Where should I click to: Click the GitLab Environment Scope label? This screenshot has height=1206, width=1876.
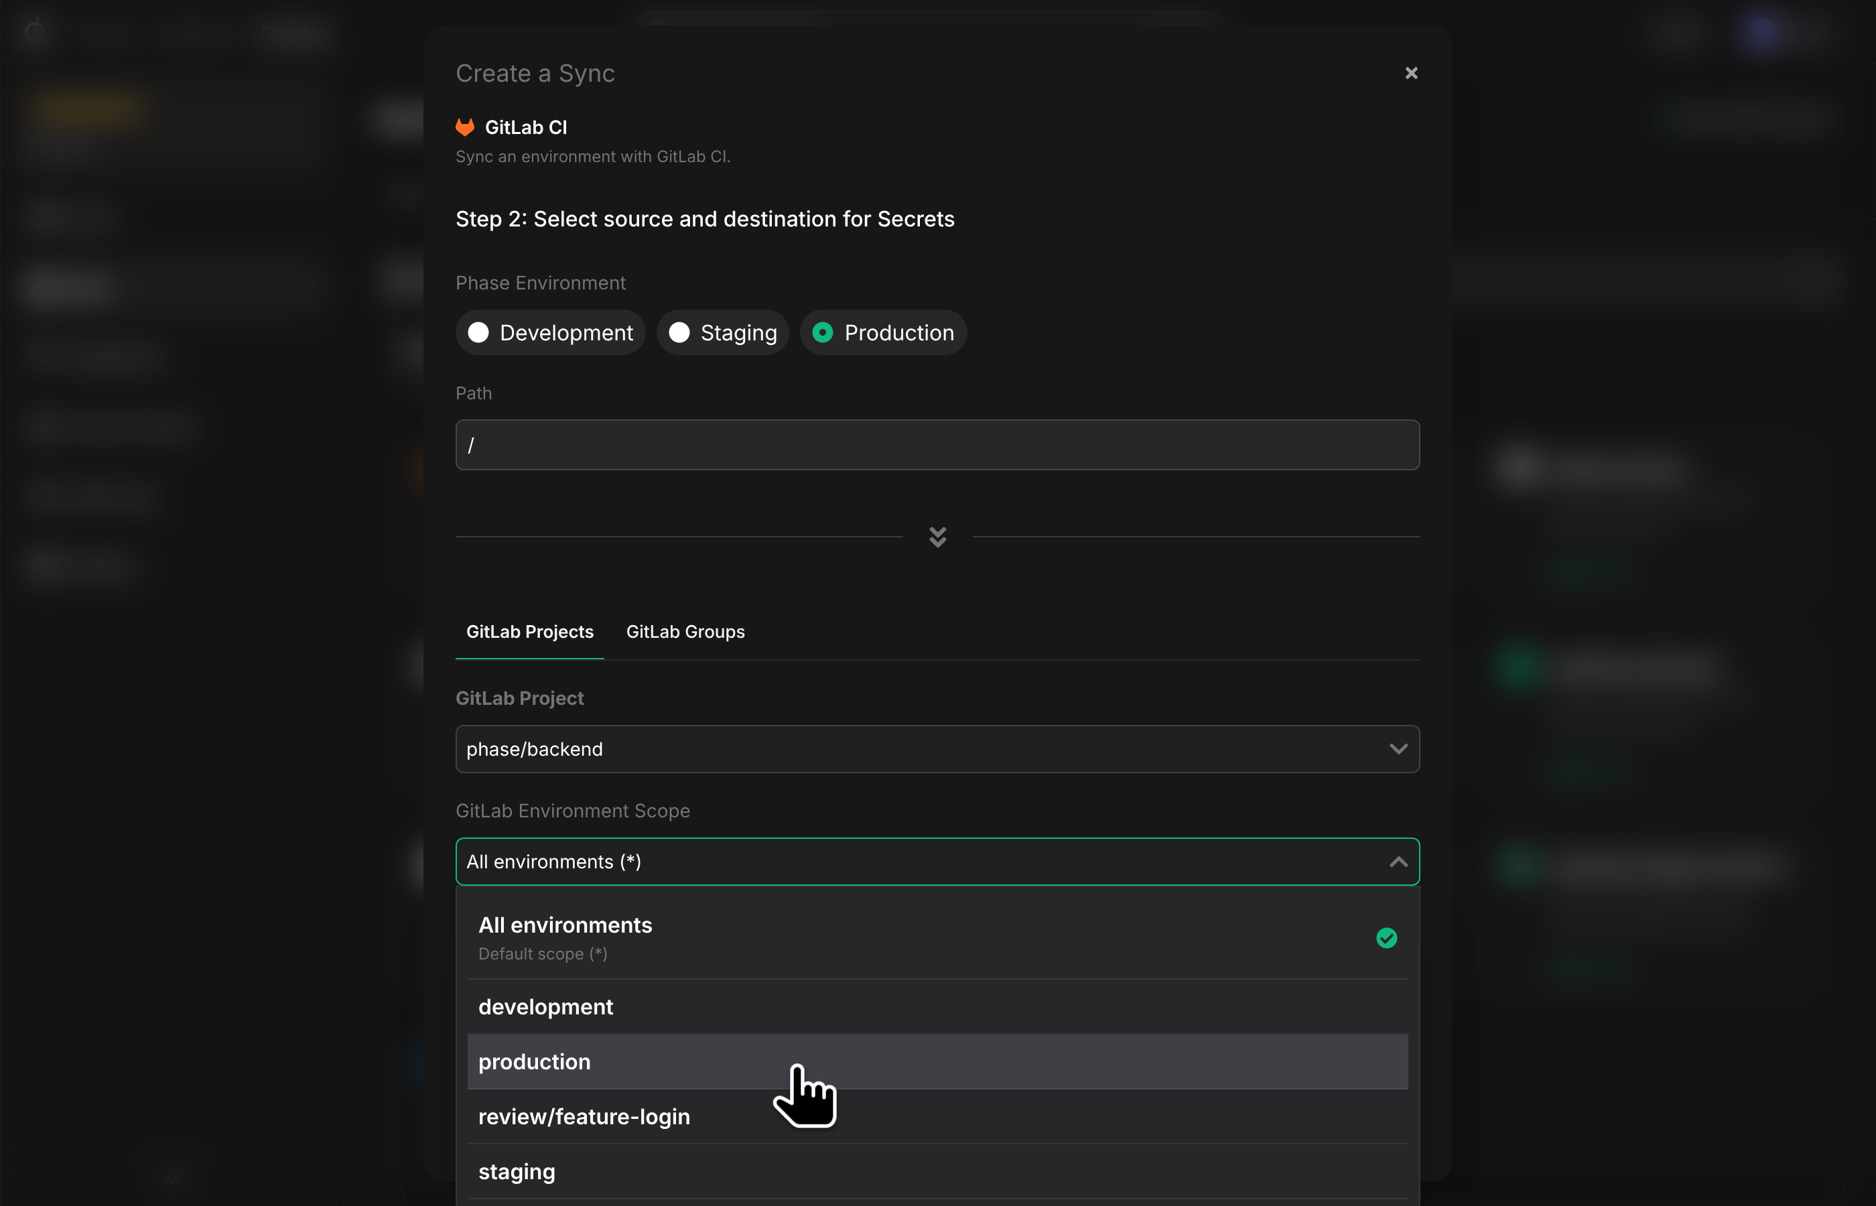pyautogui.click(x=572, y=811)
